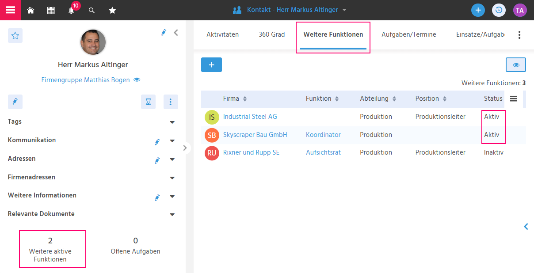Image resolution: width=534 pixels, height=273 pixels.
Task: Expand the Tags section
Action: pyautogui.click(x=172, y=122)
